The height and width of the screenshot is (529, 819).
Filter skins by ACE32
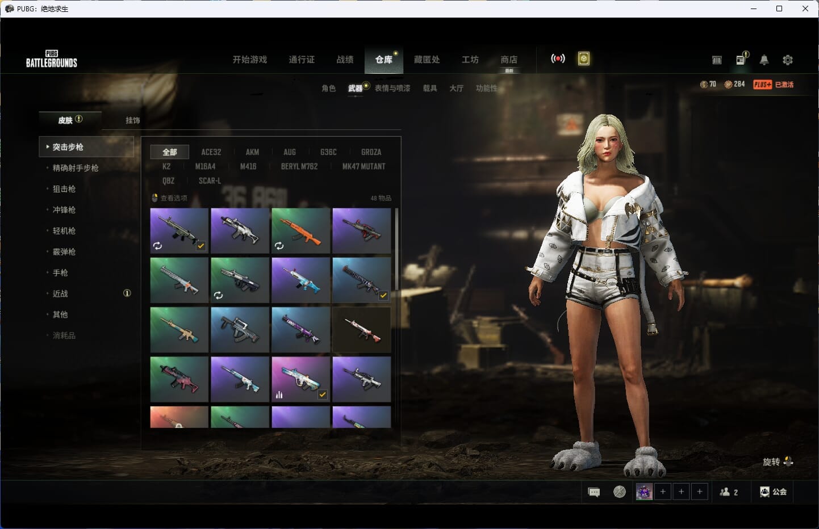[x=211, y=152]
